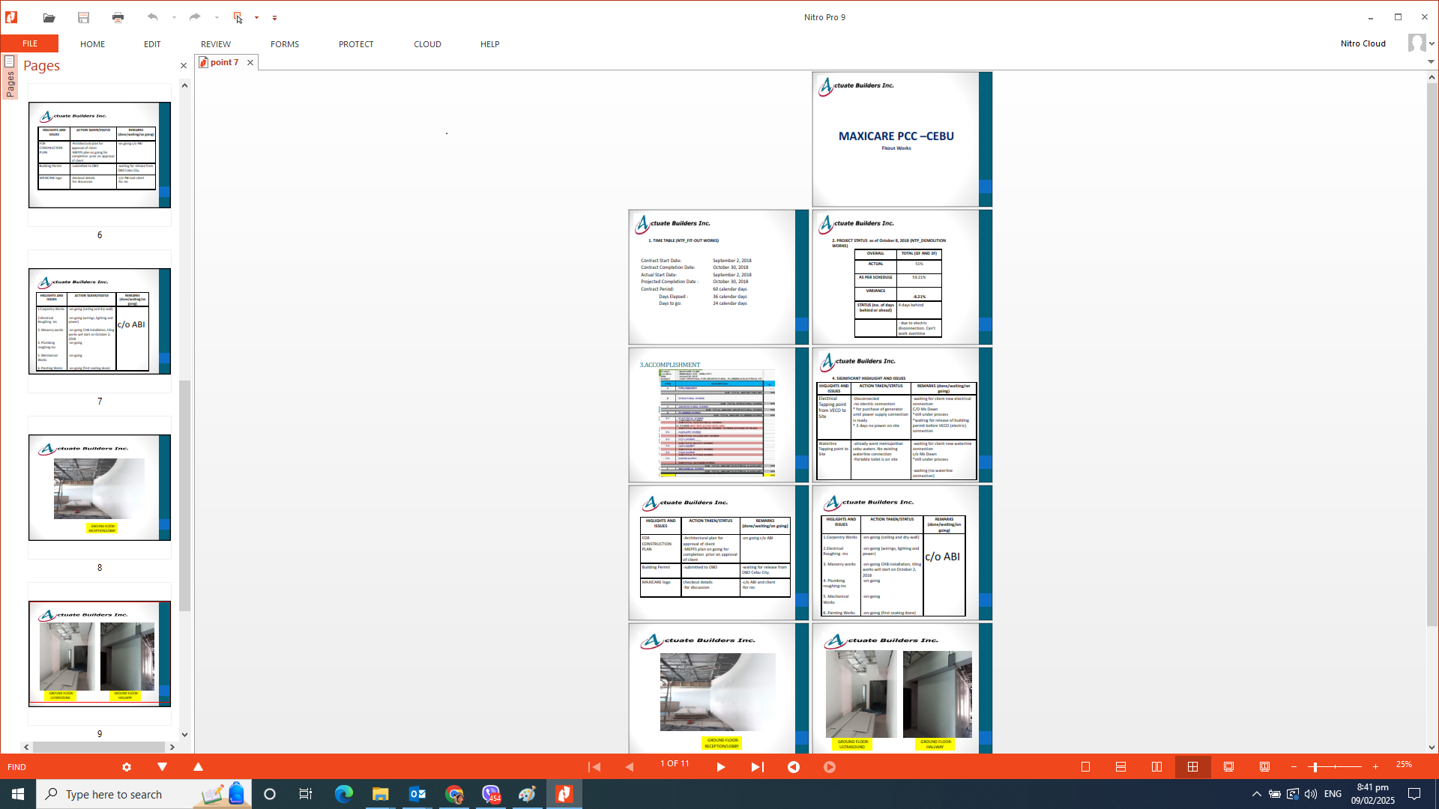Click the FILE button
Image resolution: width=1439 pixels, height=809 pixels.
(x=30, y=43)
